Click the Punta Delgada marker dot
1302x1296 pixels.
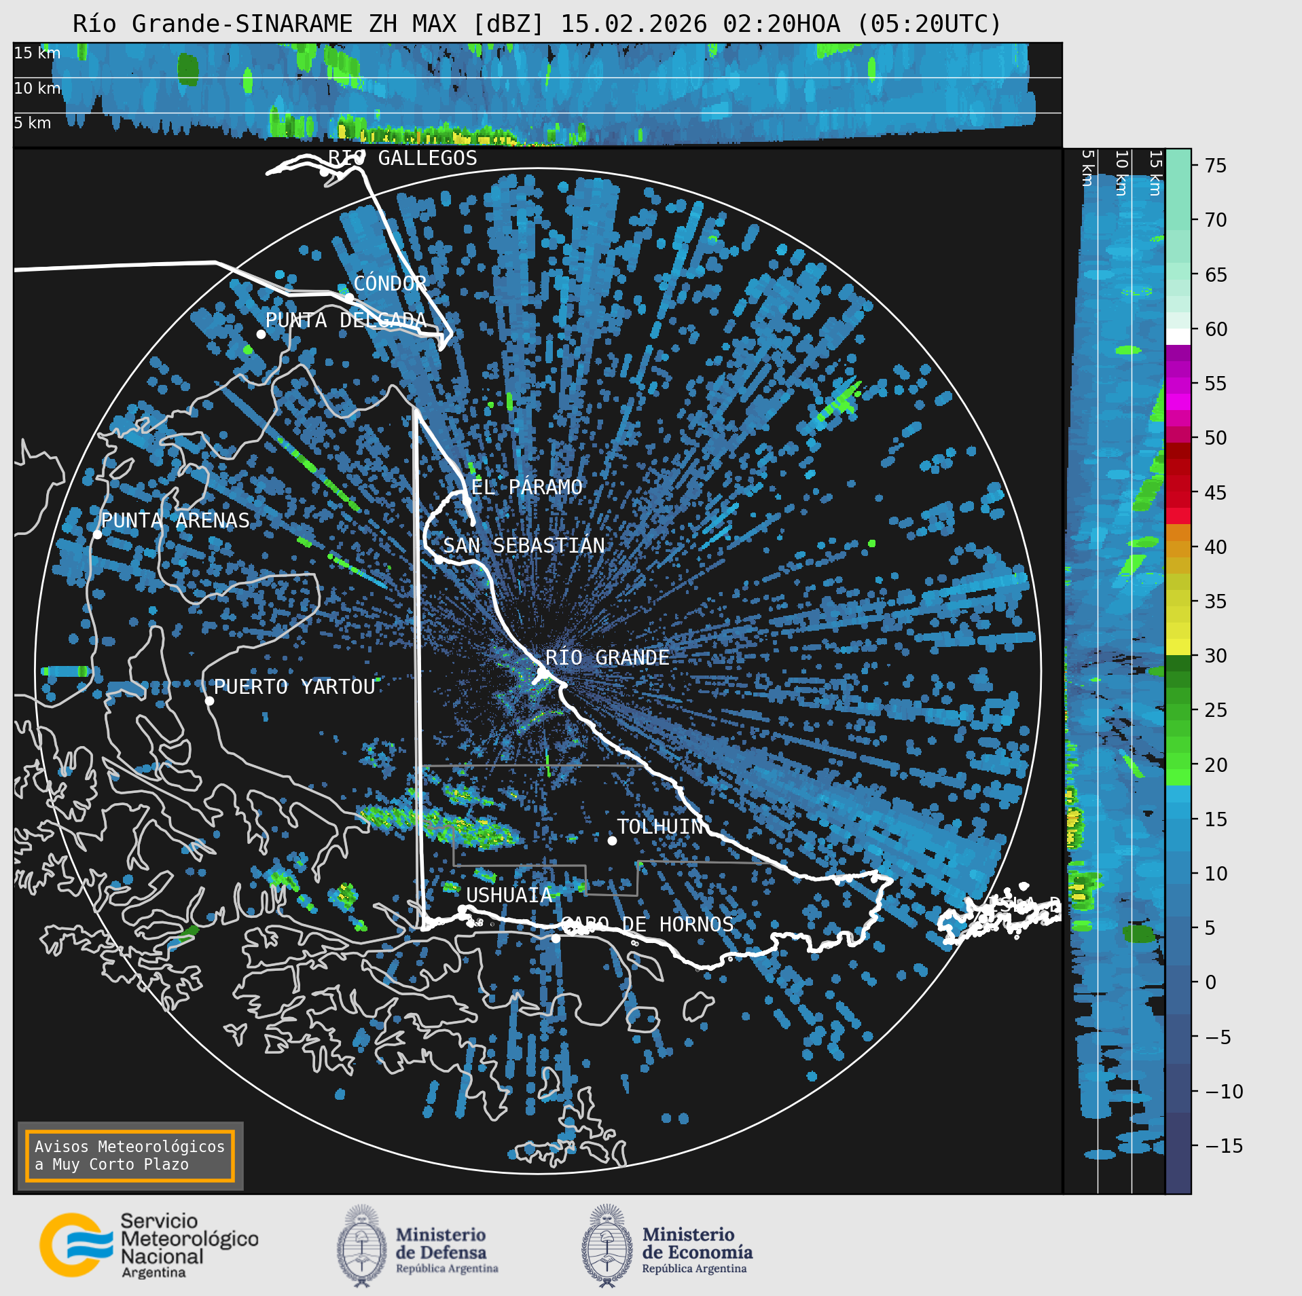(x=261, y=334)
